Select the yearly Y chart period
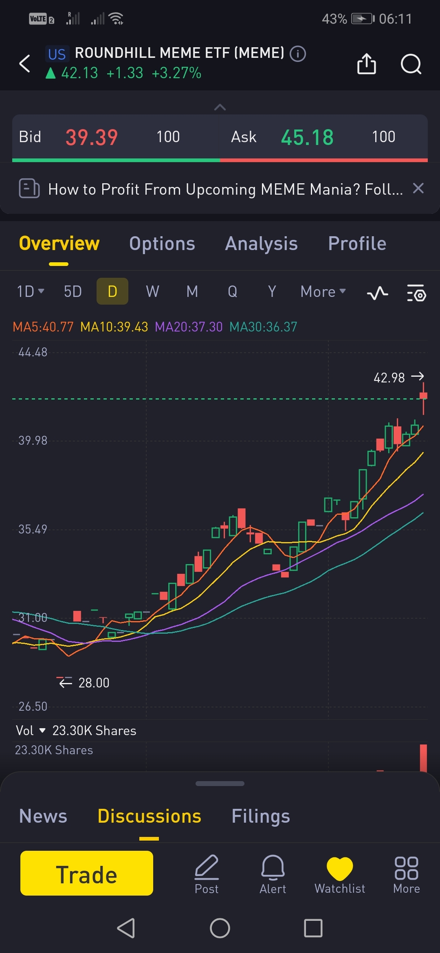Image resolution: width=440 pixels, height=953 pixels. [x=272, y=292]
